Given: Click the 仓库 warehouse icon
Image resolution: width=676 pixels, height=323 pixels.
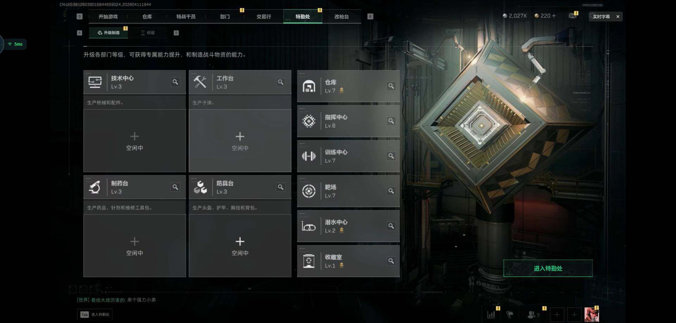Looking at the screenshot, I should [x=309, y=86].
